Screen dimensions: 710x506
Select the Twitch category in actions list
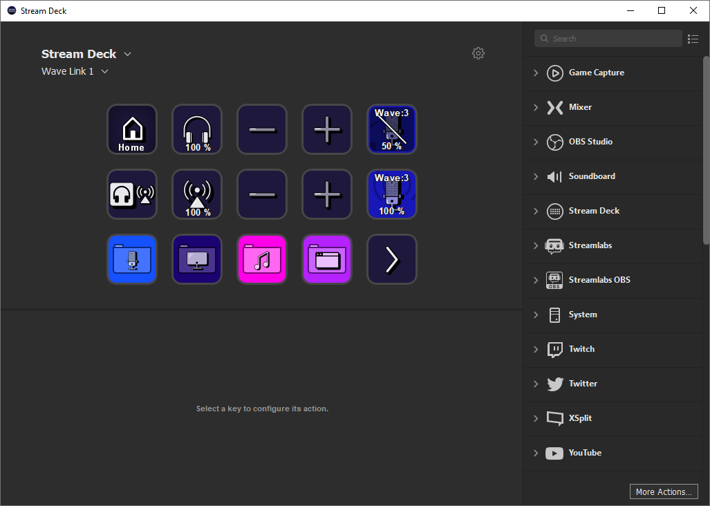(x=581, y=349)
